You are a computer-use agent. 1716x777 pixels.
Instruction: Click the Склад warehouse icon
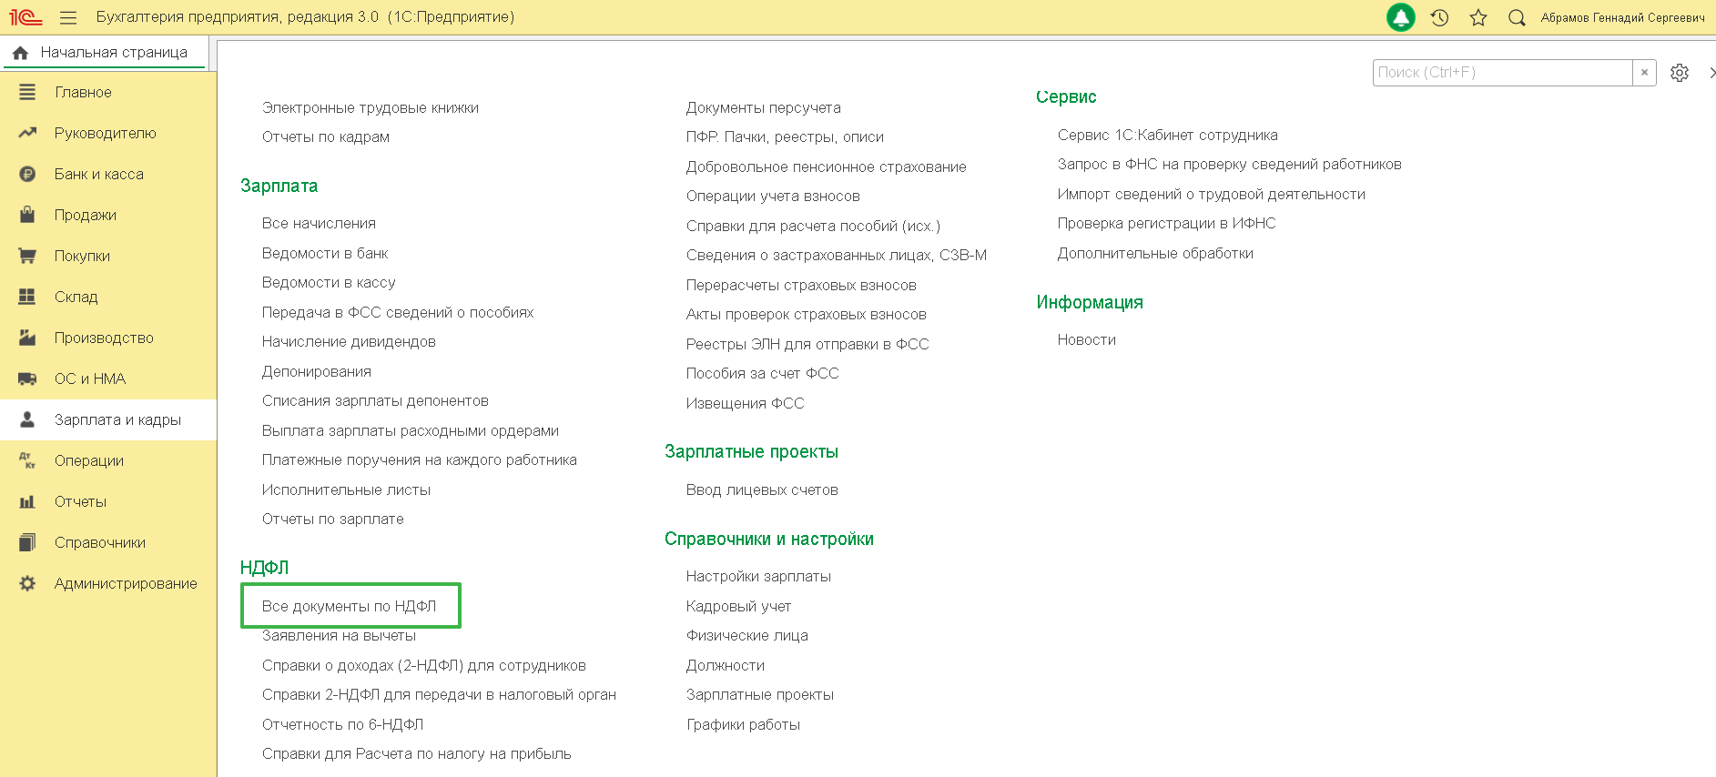[x=27, y=297]
